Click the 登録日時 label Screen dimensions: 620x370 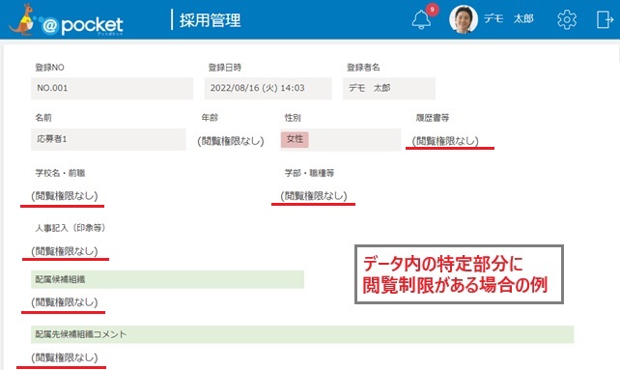(225, 68)
